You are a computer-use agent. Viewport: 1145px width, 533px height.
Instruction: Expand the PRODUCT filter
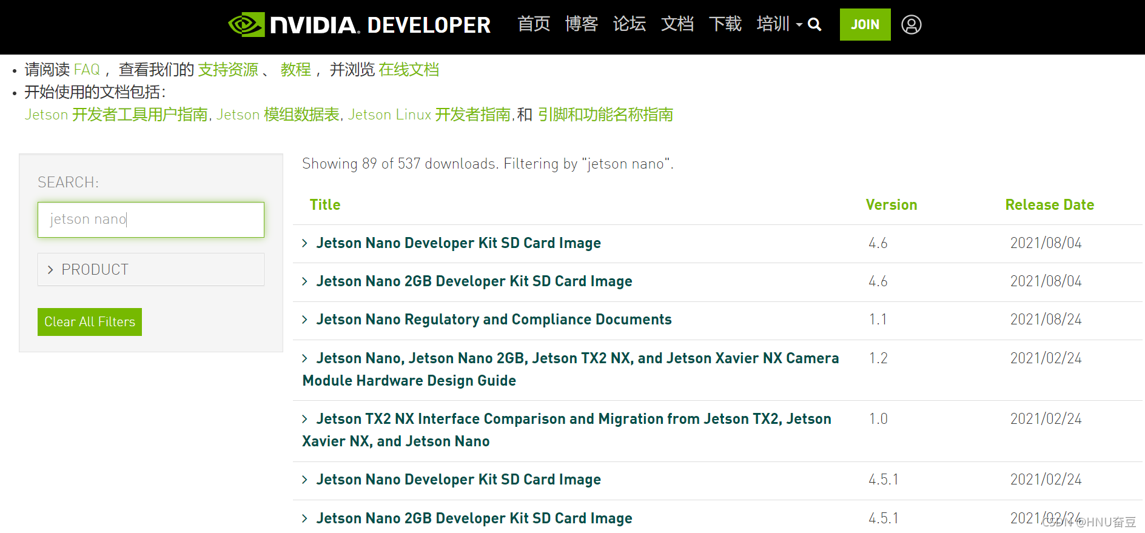pyautogui.click(x=151, y=269)
